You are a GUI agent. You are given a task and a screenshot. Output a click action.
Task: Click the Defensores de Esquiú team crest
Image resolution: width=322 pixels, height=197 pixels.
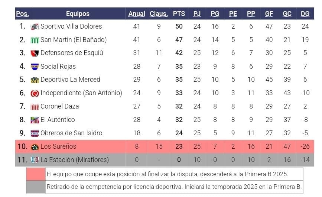pos(35,53)
